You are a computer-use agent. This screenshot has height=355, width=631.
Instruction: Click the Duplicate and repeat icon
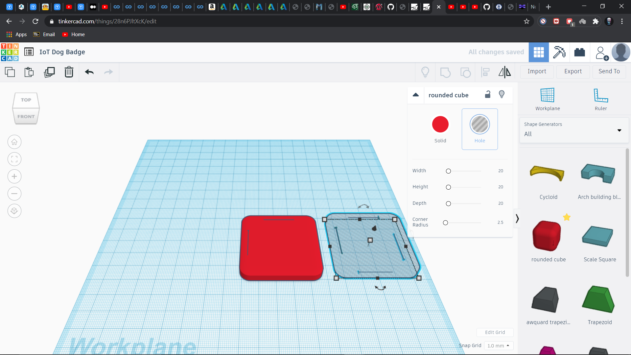[49, 72]
